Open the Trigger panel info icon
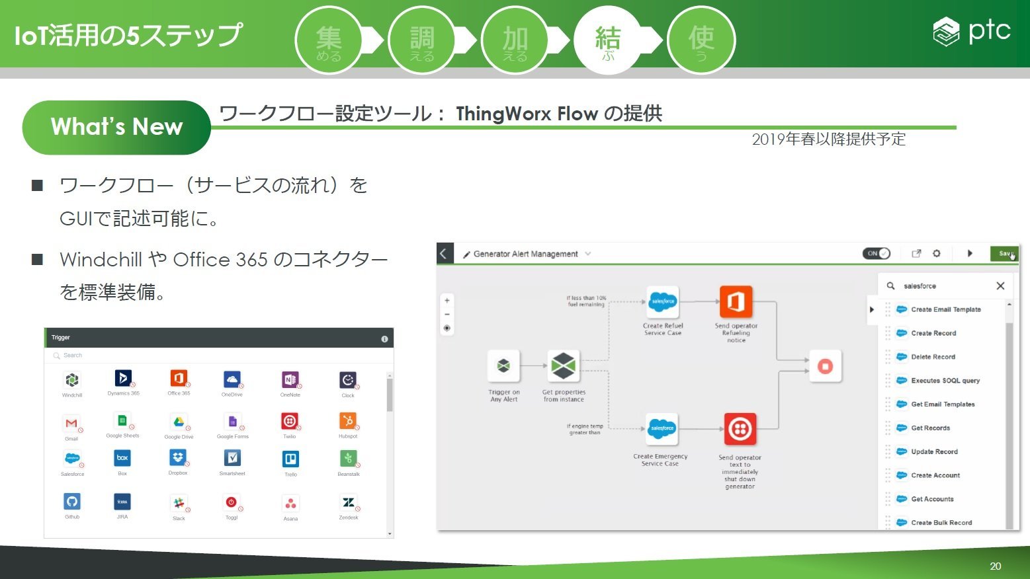1030x579 pixels. pos(384,338)
